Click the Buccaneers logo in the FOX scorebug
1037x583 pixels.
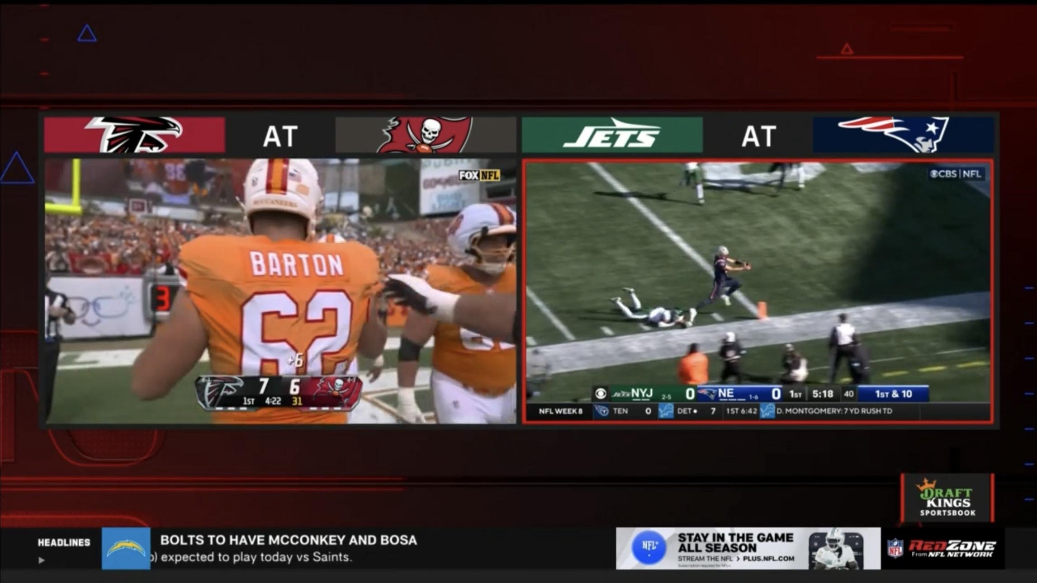point(336,391)
